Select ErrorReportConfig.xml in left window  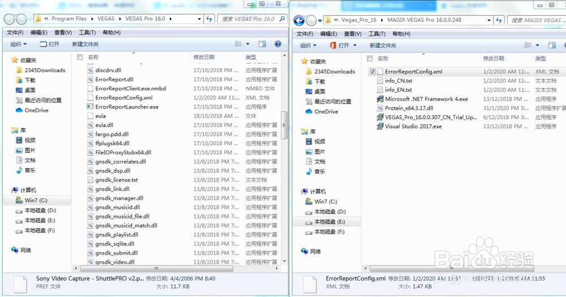124,98
